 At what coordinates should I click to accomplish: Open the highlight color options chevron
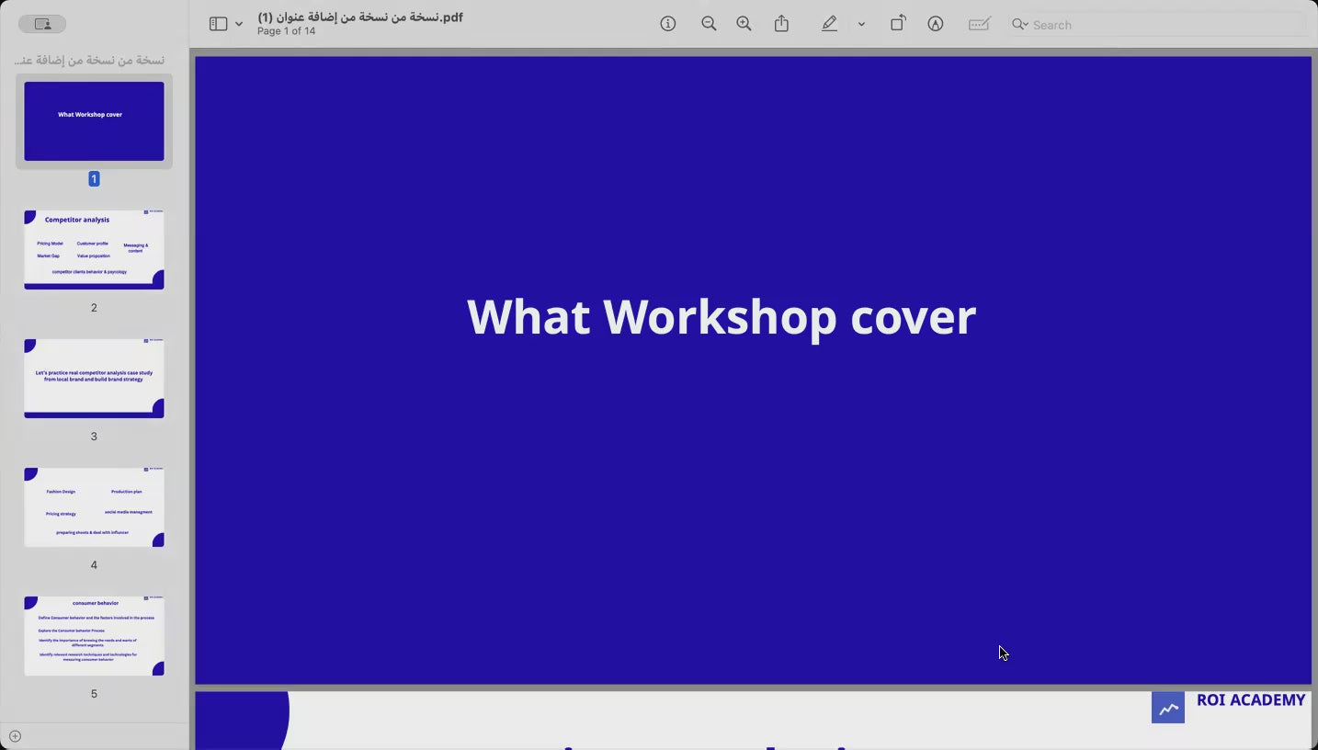tap(861, 25)
